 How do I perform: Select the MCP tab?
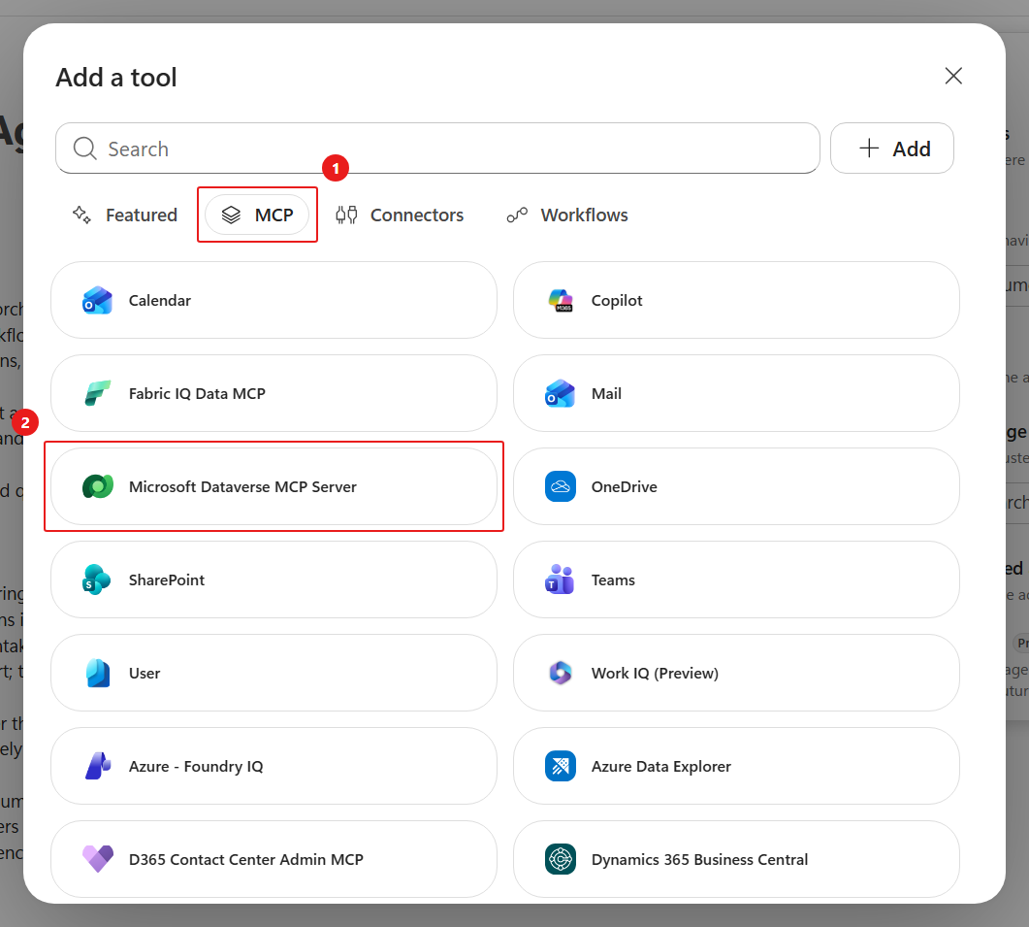click(257, 215)
